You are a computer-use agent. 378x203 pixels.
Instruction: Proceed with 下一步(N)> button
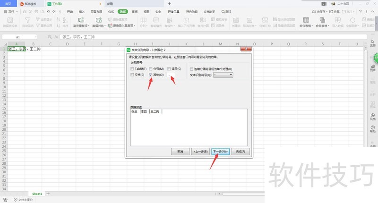point(220,152)
